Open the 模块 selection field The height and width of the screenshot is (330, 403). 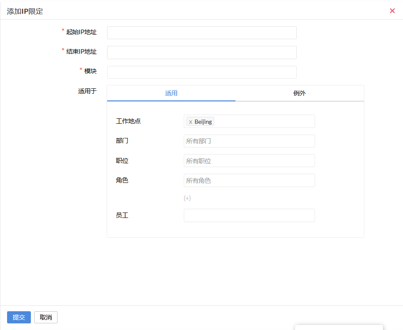coord(202,72)
